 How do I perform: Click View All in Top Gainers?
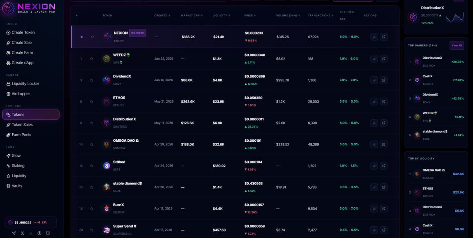click(x=457, y=45)
